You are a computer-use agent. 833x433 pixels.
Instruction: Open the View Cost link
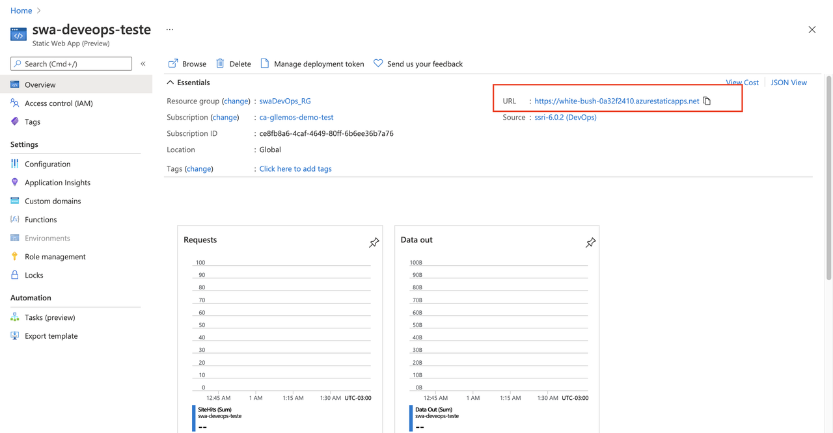click(742, 83)
